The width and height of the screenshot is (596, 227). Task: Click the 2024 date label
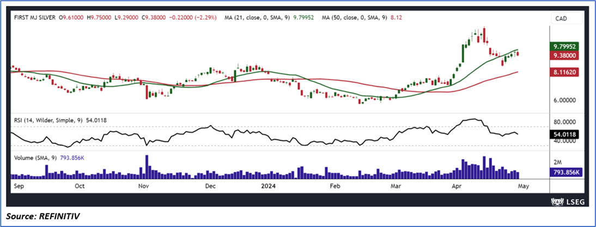click(269, 186)
